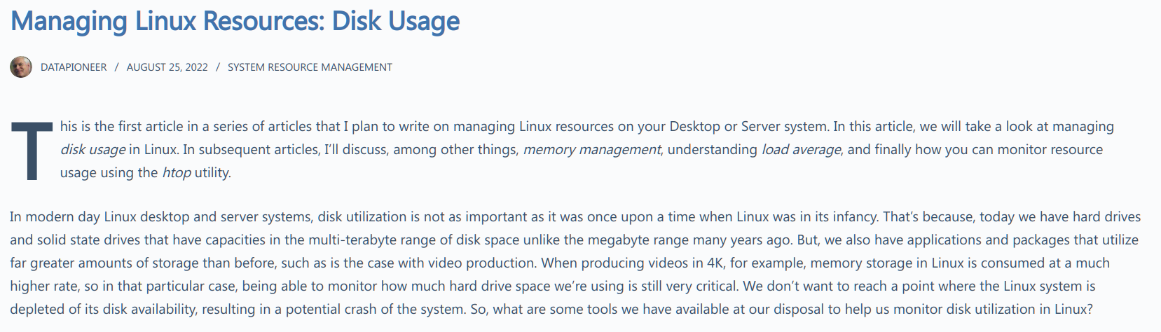Open the article title 'Managing Linux Resources: Disk Usage'
The image size is (1161, 332).
click(x=235, y=21)
